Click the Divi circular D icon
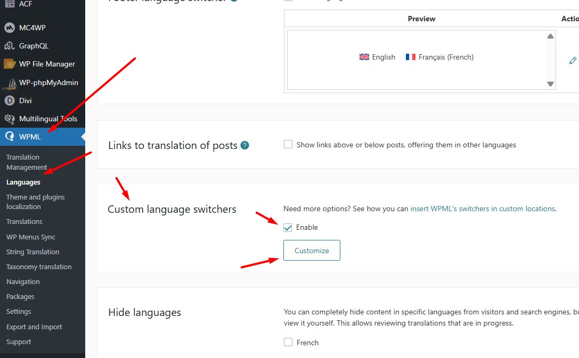Image resolution: width=579 pixels, height=358 pixels. 10,101
